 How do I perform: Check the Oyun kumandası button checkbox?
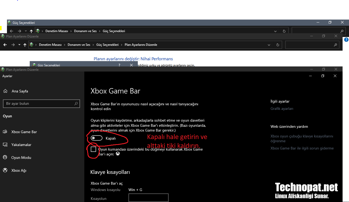tap(93, 149)
